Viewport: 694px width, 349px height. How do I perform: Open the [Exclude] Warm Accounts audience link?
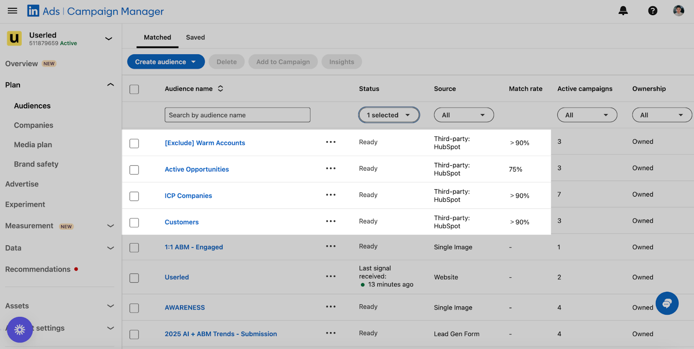pyautogui.click(x=205, y=143)
